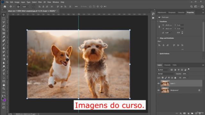This screenshot has width=205, height=115.
Task: Toggle lock all padlock in Layers panel
Action: pyautogui.click(x=175, y=78)
